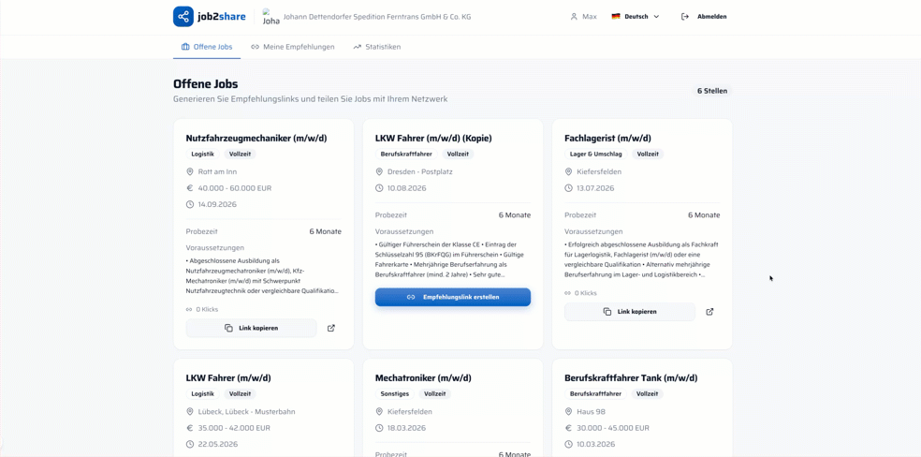Image resolution: width=921 pixels, height=457 pixels.
Task: Click the Fachlagerist (m/w/d) title
Action: tap(608, 139)
